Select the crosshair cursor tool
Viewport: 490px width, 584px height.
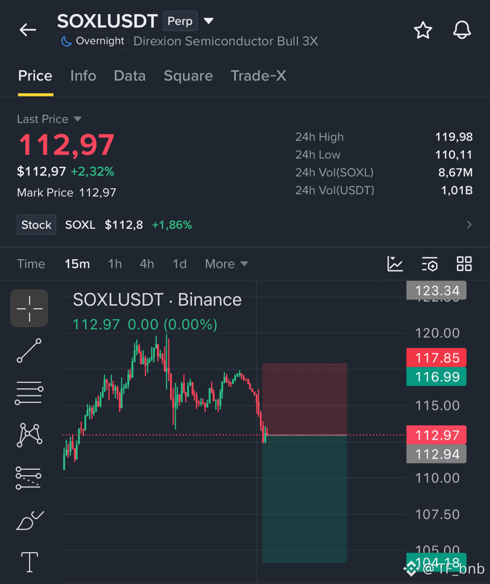point(29,308)
